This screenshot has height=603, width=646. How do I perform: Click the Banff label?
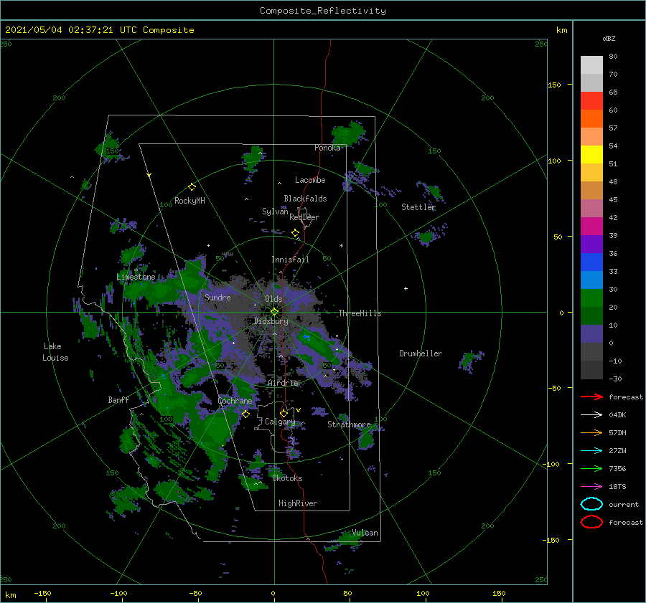coord(118,400)
